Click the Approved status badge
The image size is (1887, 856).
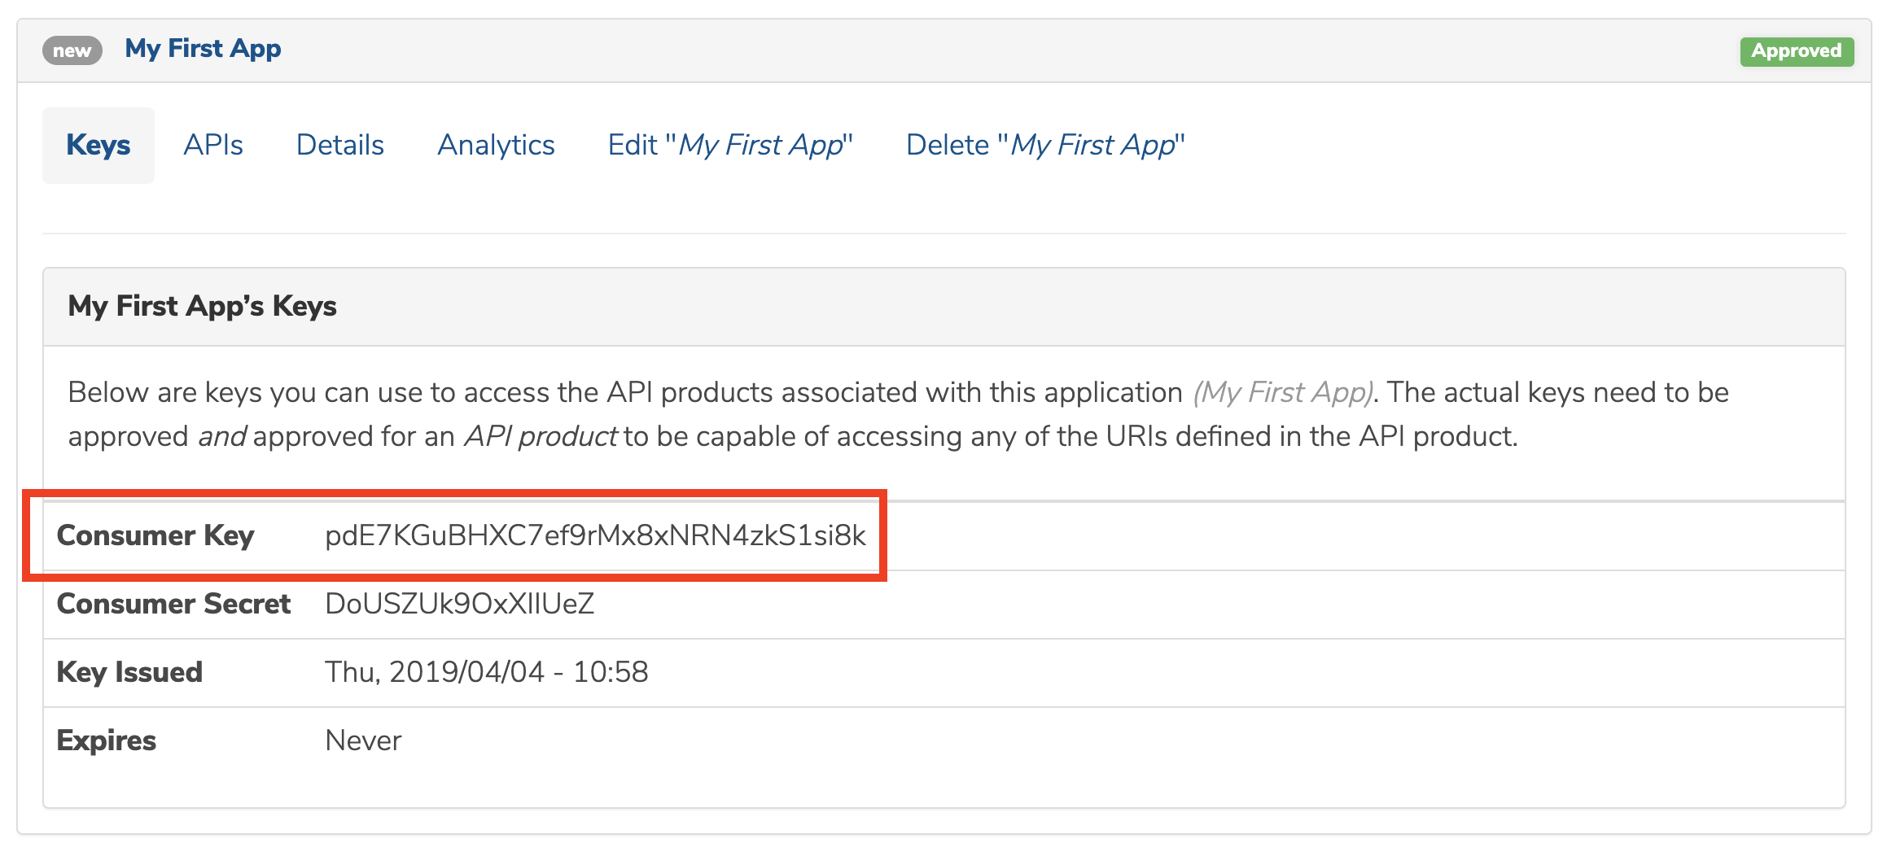pos(1797,51)
